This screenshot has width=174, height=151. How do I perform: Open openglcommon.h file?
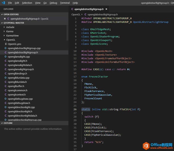34,91
